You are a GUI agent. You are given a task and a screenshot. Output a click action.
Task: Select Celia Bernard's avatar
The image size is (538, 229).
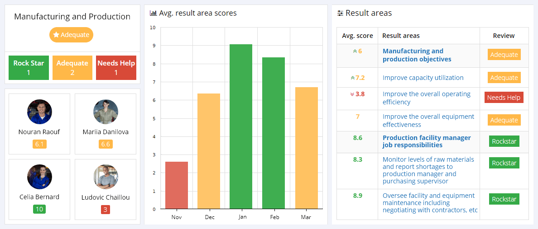(x=39, y=177)
